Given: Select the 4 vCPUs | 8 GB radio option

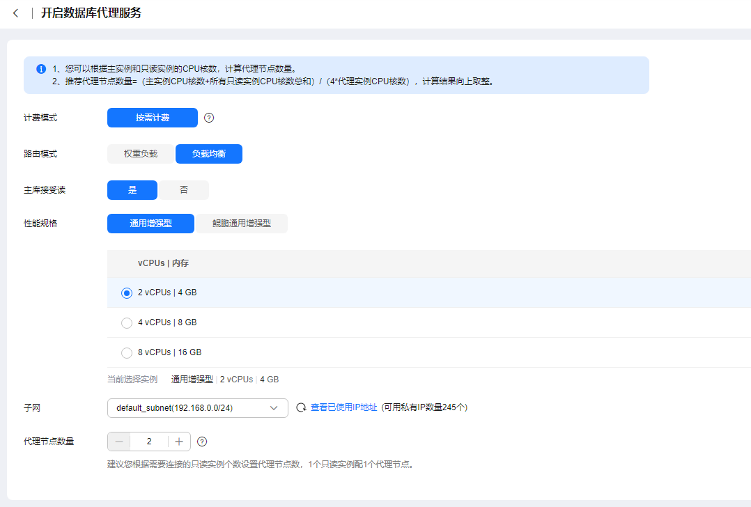Looking at the screenshot, I should [127, 323].
